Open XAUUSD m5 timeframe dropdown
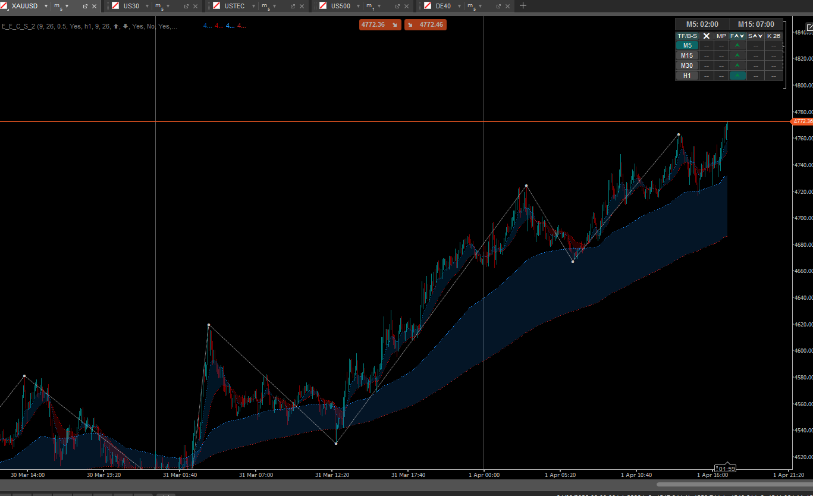813x496 pixels. (67, 6)
